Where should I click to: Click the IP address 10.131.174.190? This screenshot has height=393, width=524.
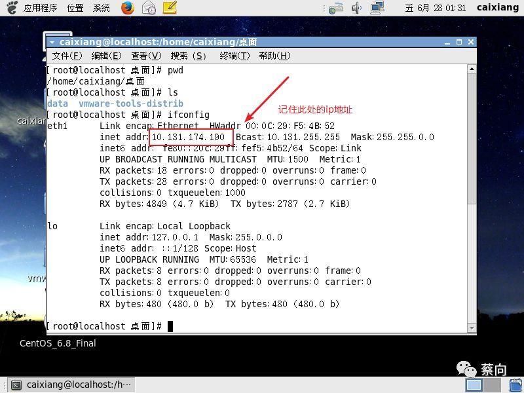click(x=188, y=137)
